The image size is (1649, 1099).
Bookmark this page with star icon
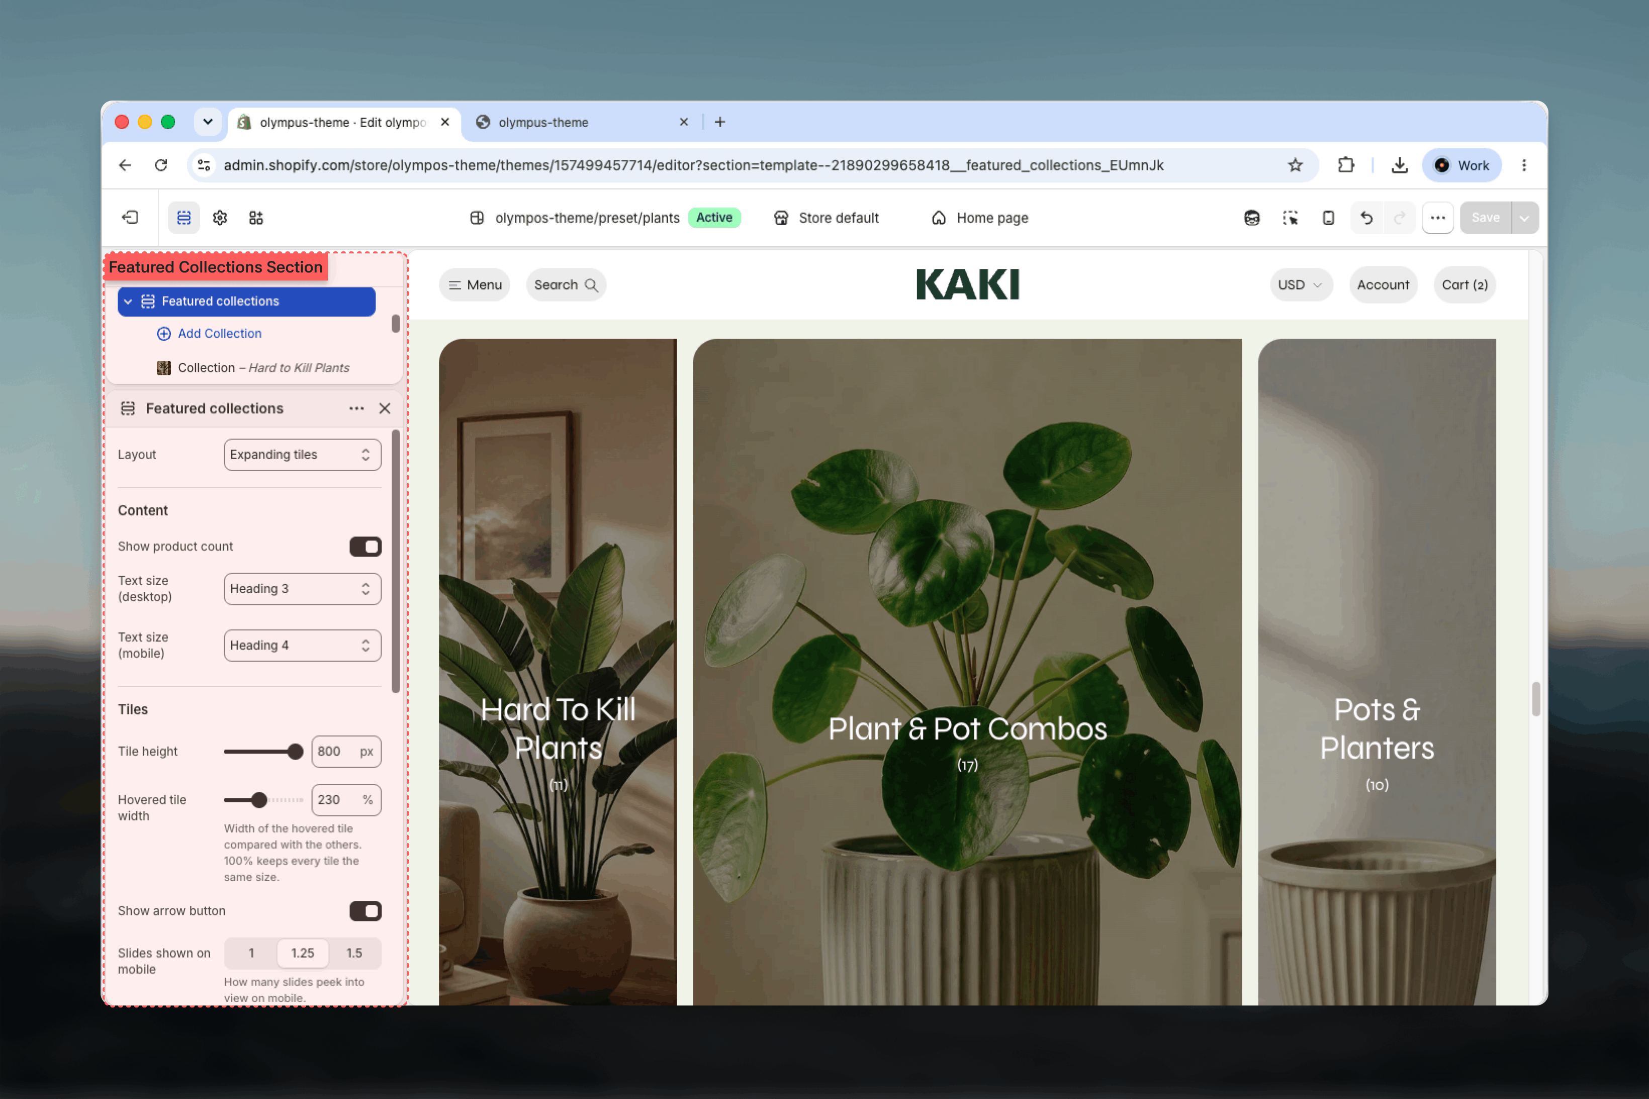pos(1295,165)
